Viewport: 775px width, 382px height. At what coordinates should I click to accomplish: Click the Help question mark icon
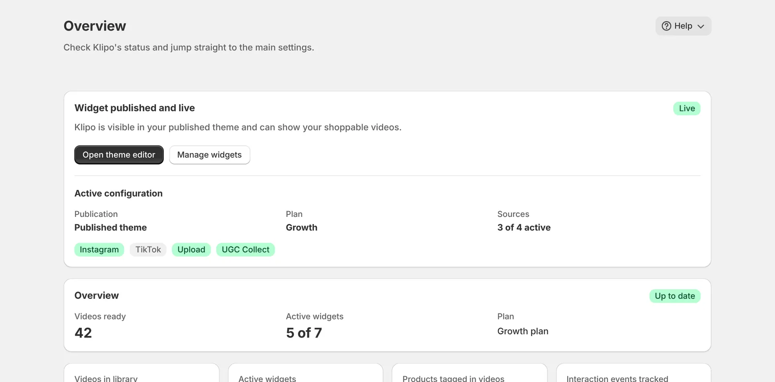click(x=666, y=26)
